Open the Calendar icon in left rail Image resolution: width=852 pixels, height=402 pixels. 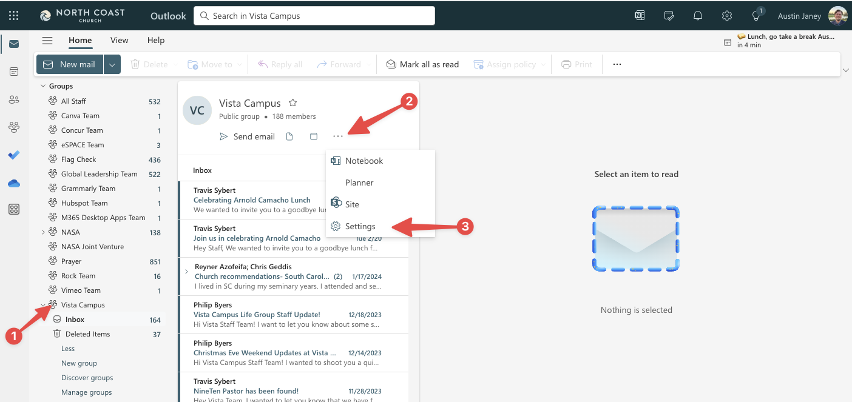point(13,72)
